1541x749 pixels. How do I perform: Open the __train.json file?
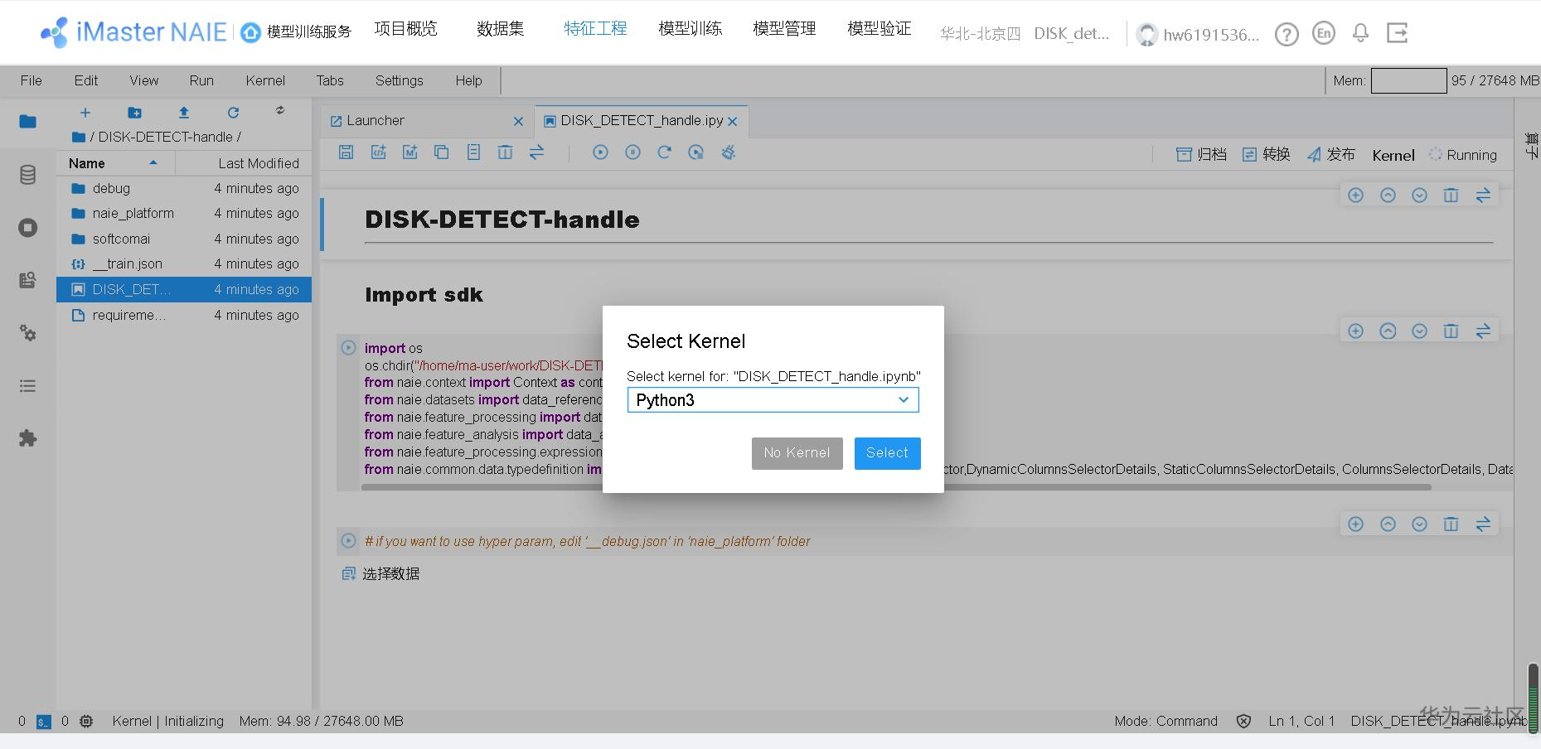tap(184, 263)
